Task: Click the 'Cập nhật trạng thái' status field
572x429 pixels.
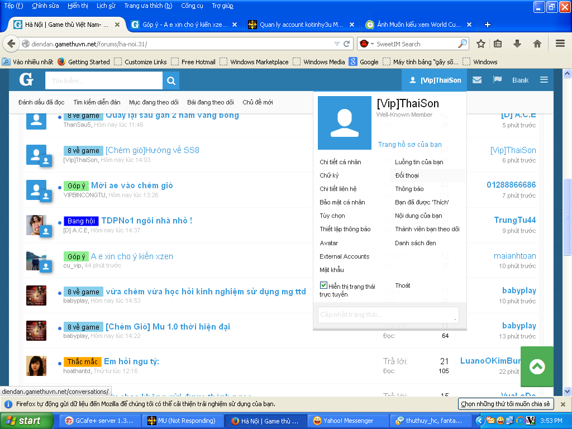Action: coord(388,315)
